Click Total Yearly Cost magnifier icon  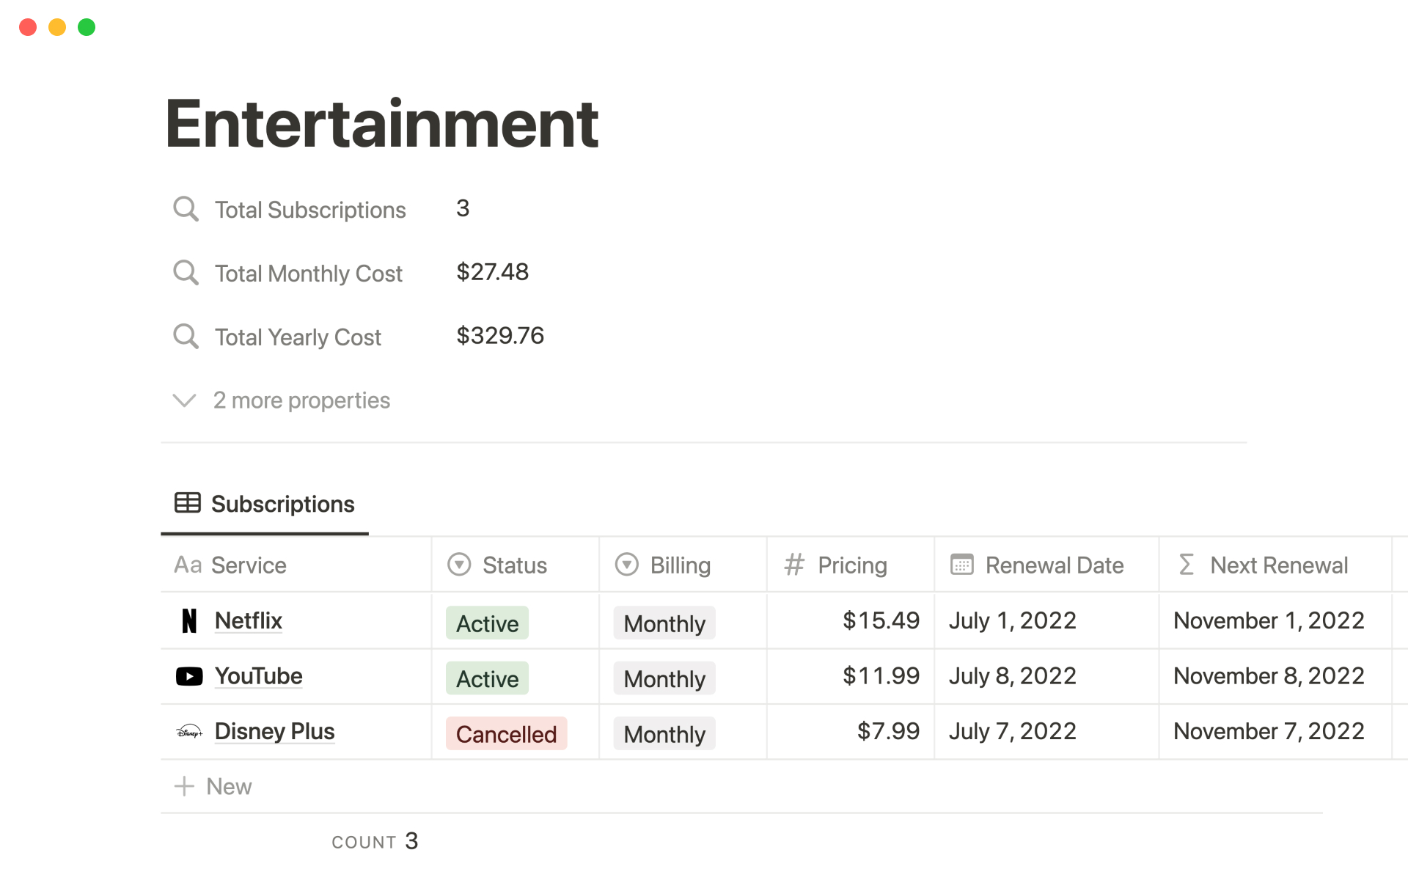186,337
